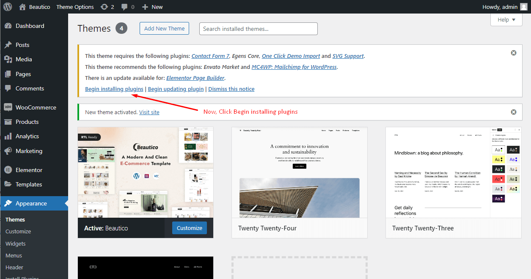Open SVG Support plugin link

pos(348,56)
